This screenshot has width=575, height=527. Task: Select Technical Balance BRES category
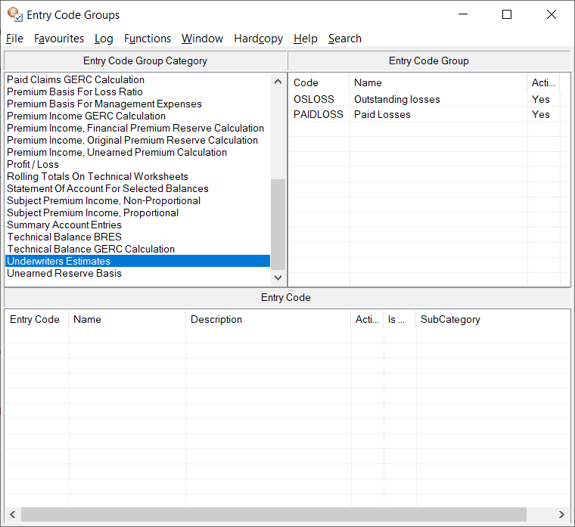[x=64, y=237]
